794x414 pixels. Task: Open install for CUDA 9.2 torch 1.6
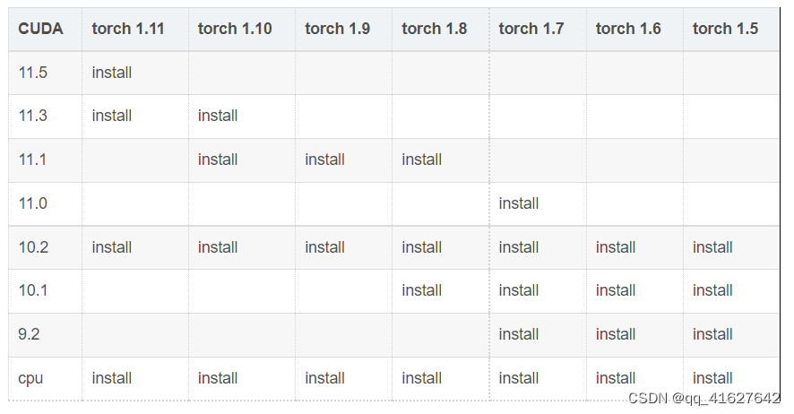[x=616, y=334]
